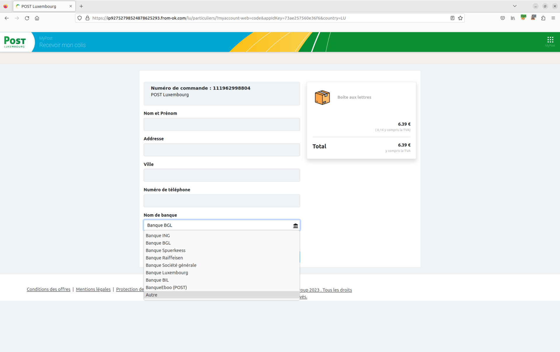Open the Firefox application menu

click(553, 18)
